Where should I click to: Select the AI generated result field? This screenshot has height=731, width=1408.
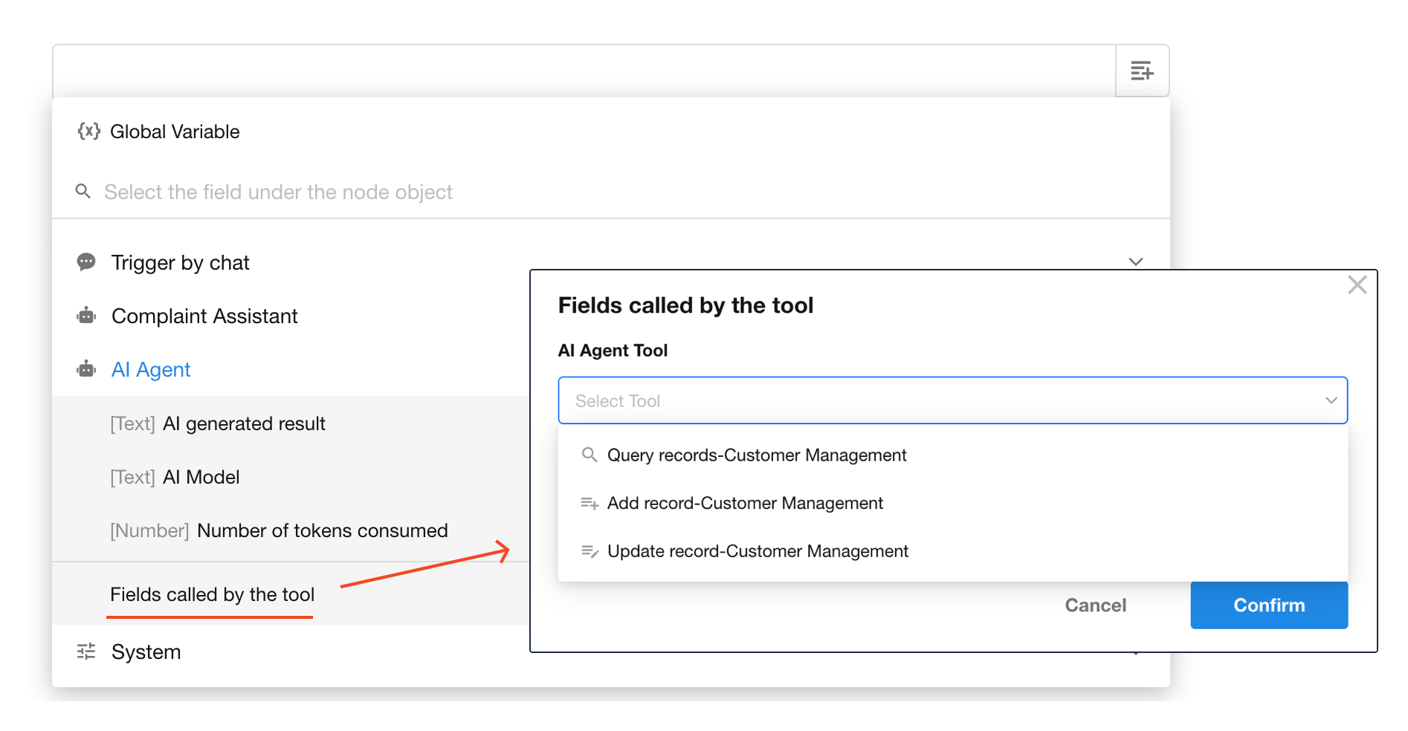[243, 423]
